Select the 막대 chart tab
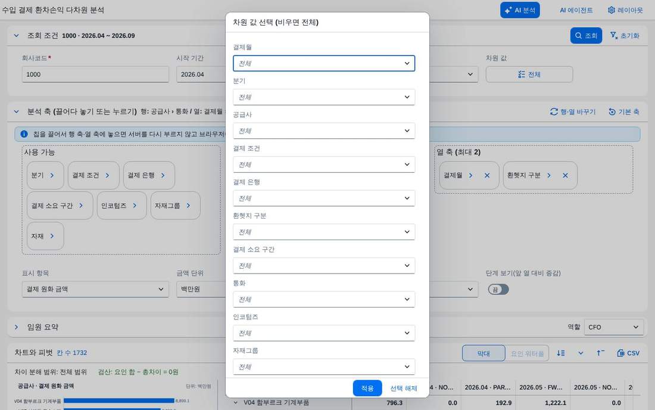Viewport: 655px width, 410px height. tap(484, 353)
